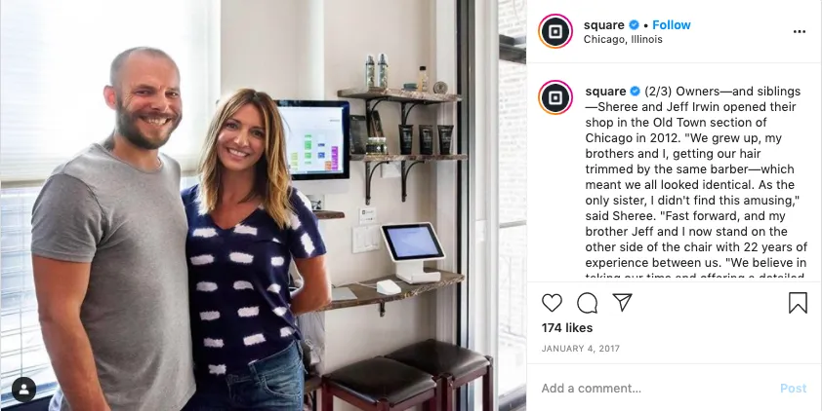The width and height of the screenshot is (822, 411).
Task: Open comments via speech bubble icon
Action: [587, 303]
